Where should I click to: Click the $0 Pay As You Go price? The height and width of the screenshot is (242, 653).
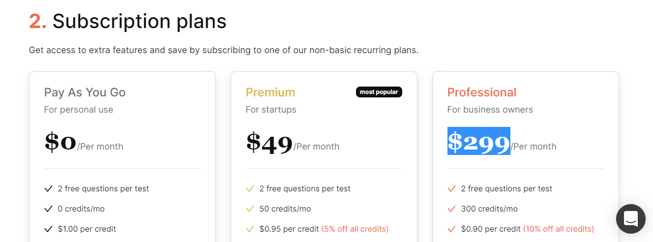[x=60, y=142]
